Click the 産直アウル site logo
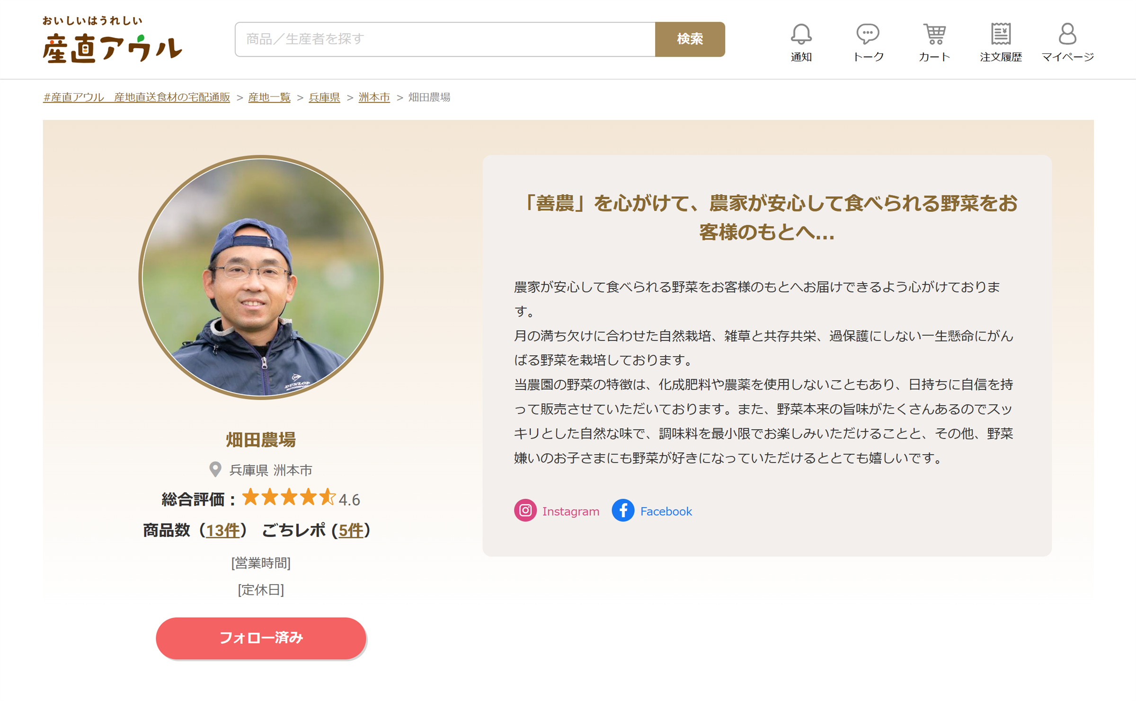 (112, 40)
